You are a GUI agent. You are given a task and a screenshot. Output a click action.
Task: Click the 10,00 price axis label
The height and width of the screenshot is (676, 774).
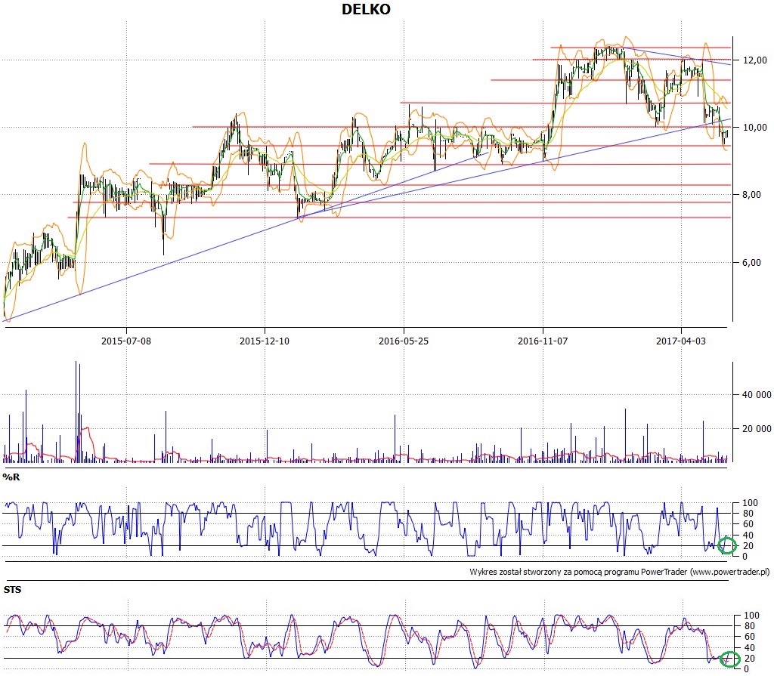pos(755,128)
